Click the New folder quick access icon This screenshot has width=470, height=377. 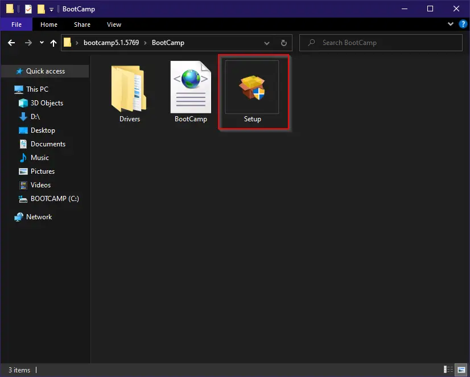tap(41, 9)
